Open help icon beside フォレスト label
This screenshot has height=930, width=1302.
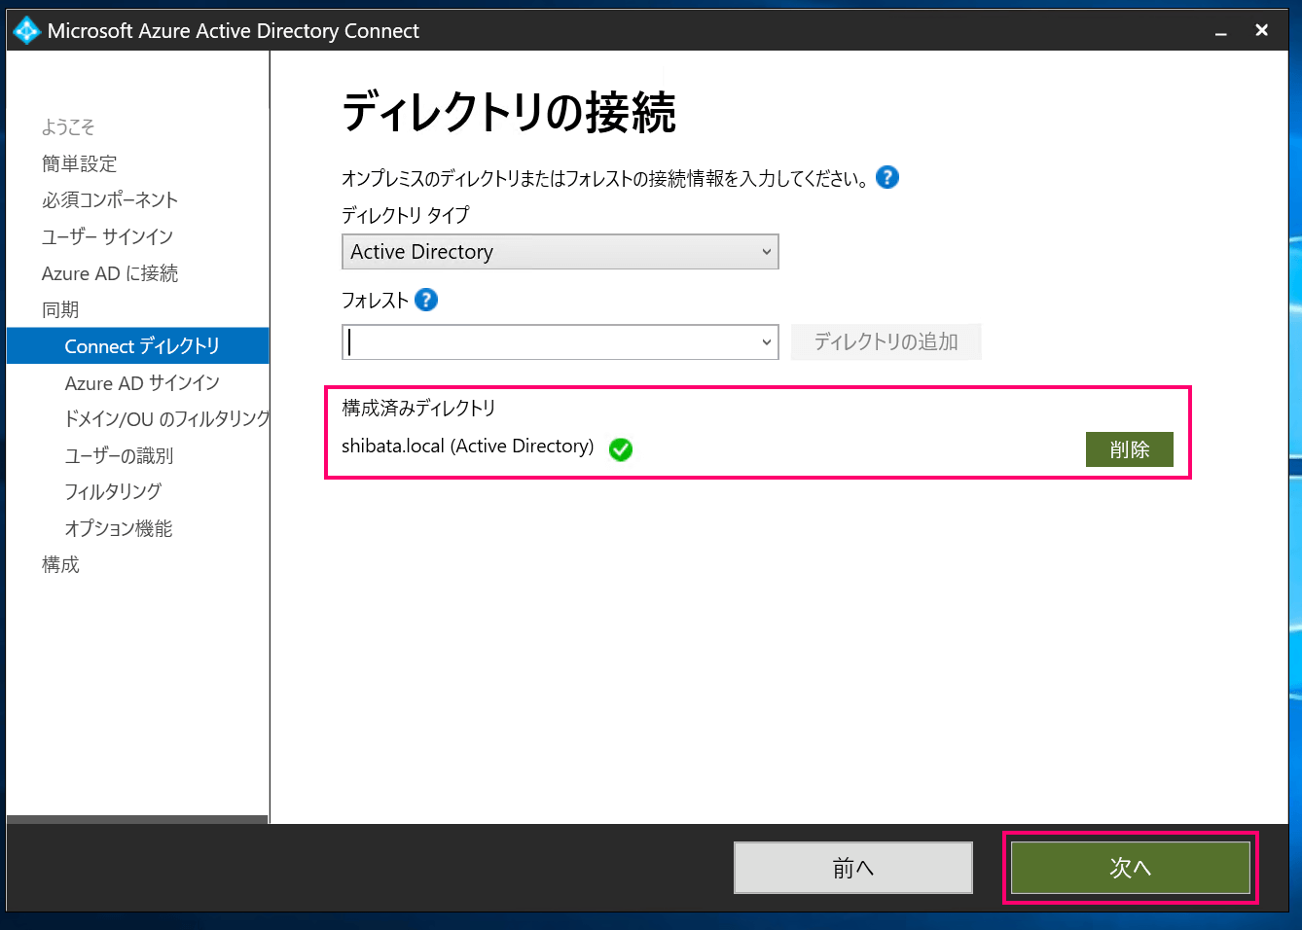(x=426, y=300)
